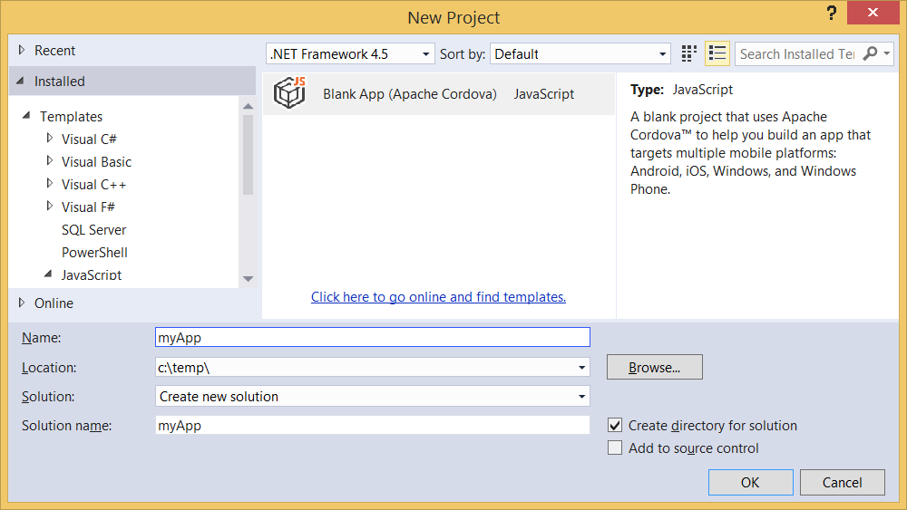Click the Browse... button
The image size is (907, 510).
coord(654,368)
